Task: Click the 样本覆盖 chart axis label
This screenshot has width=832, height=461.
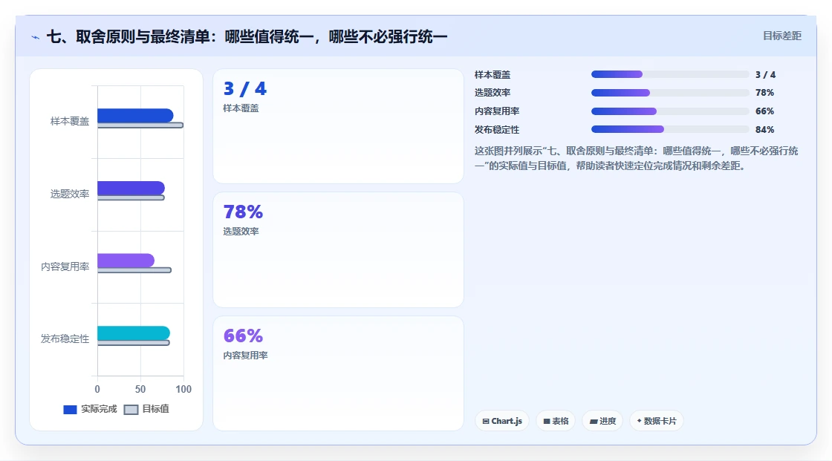Action: coord(70,121)
